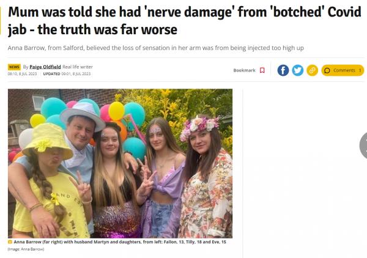Image resolution: width=367 pixels, height=258 pixels.
Task: Click the speech bubble comments icon
Action: click(x=327, y=70)
